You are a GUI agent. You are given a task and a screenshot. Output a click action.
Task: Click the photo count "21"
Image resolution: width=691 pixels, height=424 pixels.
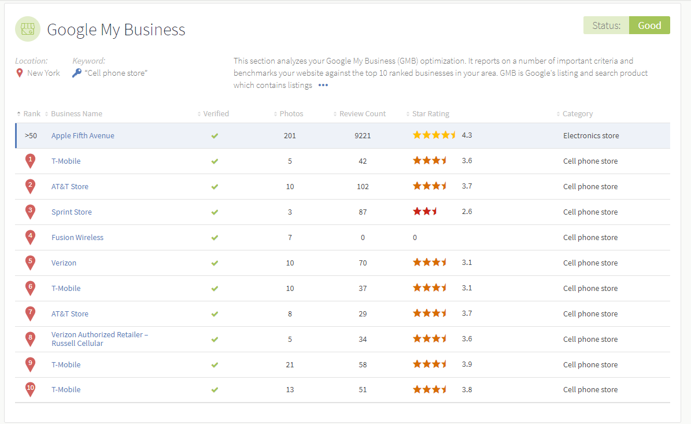pos(290,365)
